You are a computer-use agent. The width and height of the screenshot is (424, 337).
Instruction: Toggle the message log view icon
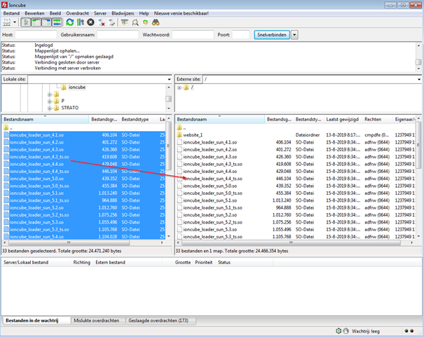click(x=26, y=22)
